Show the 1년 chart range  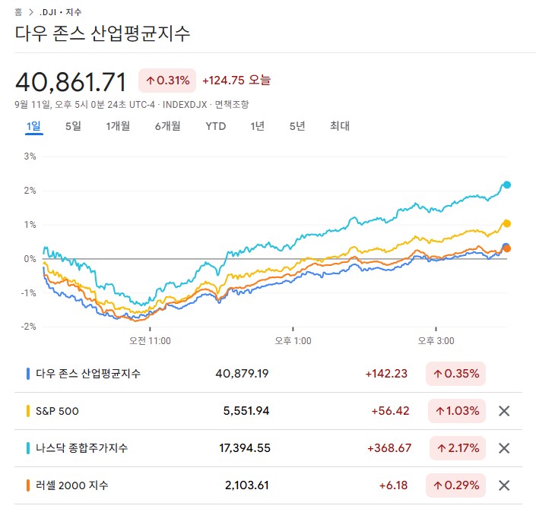click(258, 126)
